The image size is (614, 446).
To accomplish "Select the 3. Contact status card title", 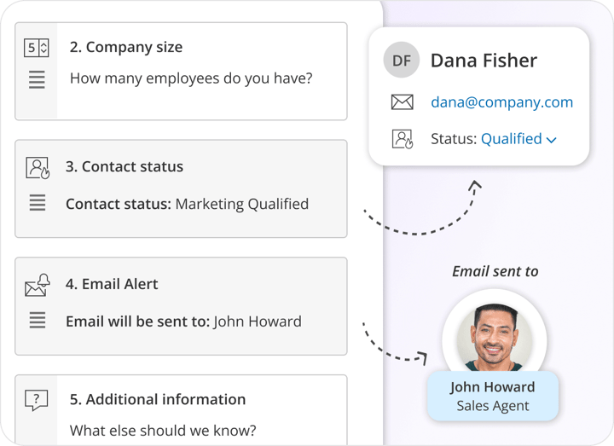I will click(125, 167).
